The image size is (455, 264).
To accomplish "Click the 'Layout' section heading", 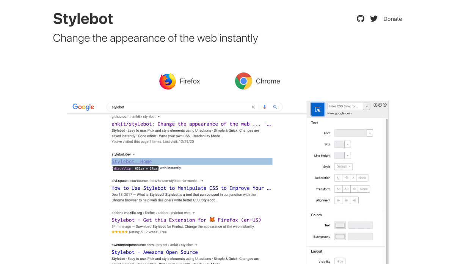I will tap(317, 251).
